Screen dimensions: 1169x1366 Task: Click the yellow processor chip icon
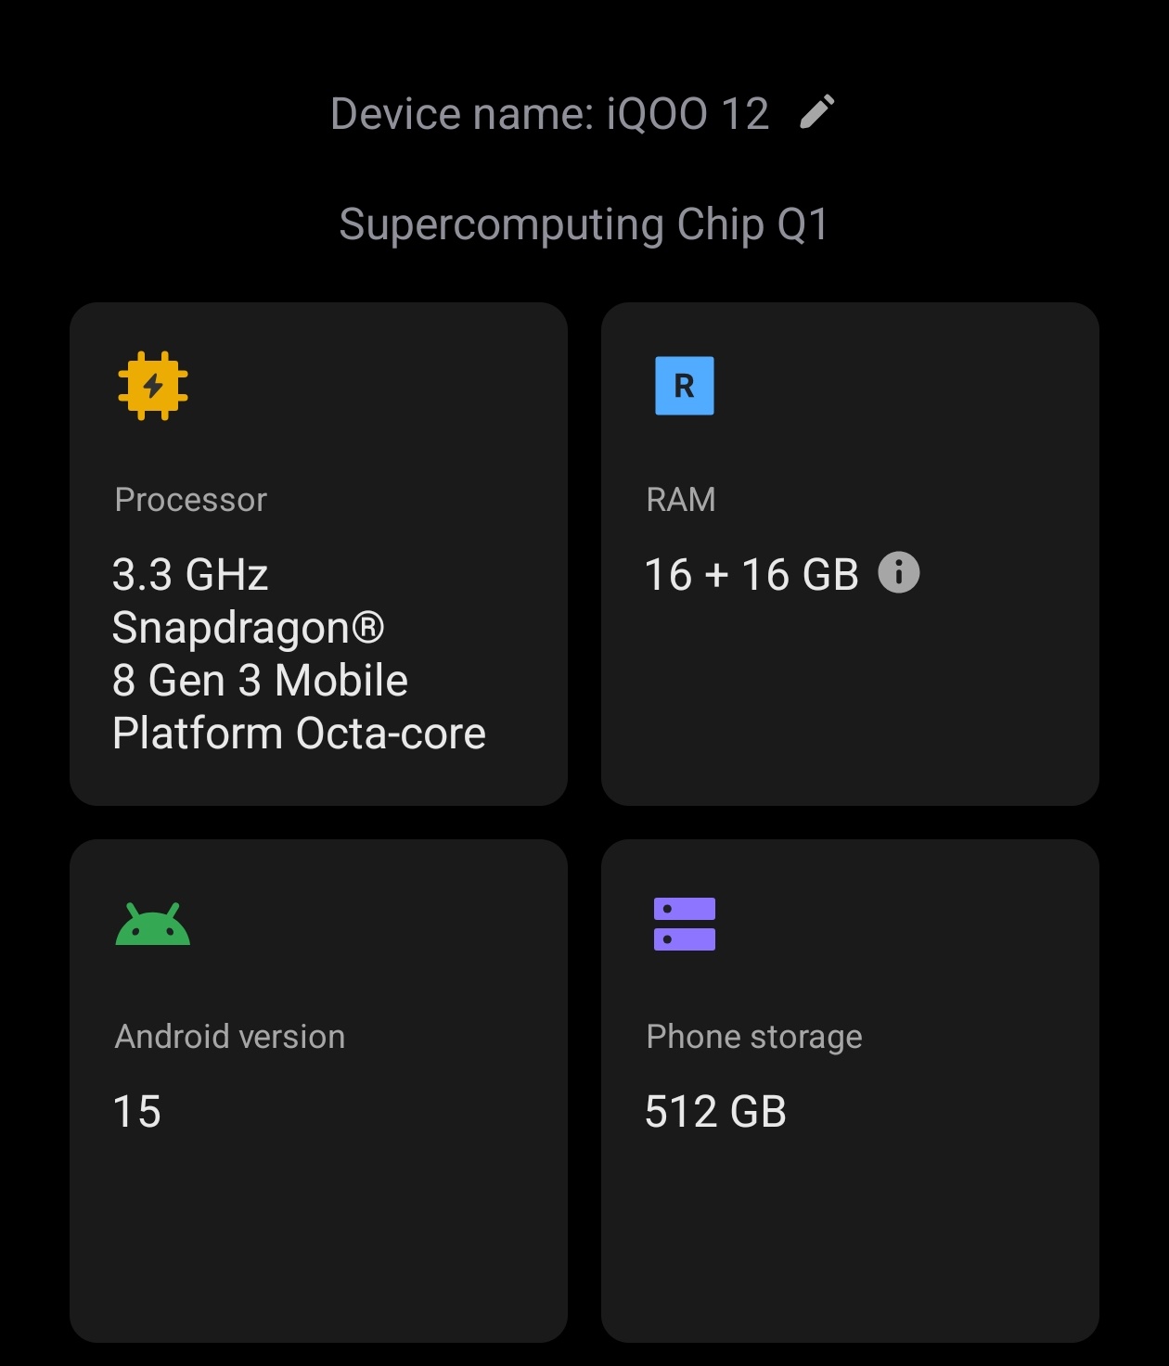click(153, 386)
